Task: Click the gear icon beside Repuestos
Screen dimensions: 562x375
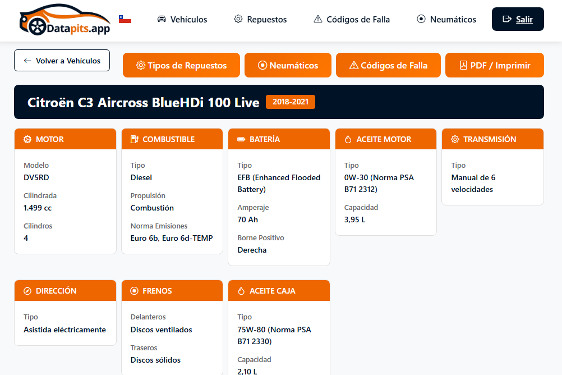Action: click(x=238, y=19)
